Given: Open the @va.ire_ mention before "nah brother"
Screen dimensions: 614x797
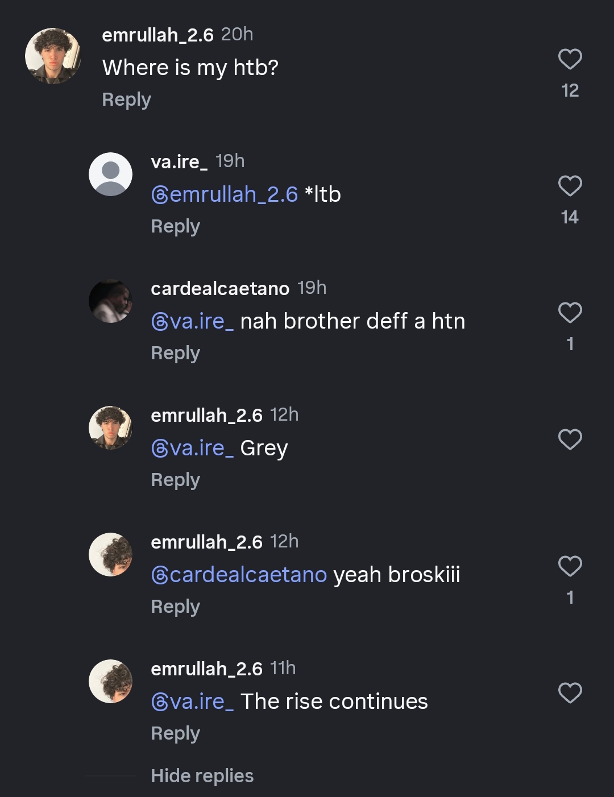Looking at the screenshot, I should point(192,322).
